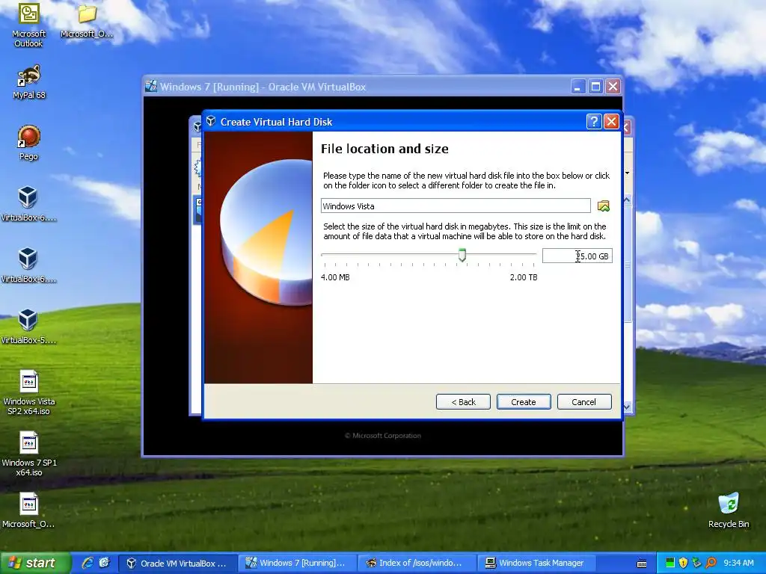Screen dimensions: 766x574
Task: Click the second Quick Launch icon
Action: tap(105, 563)
